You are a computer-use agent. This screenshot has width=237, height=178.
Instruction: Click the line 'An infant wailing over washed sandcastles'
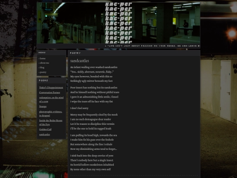coord(94,67)
